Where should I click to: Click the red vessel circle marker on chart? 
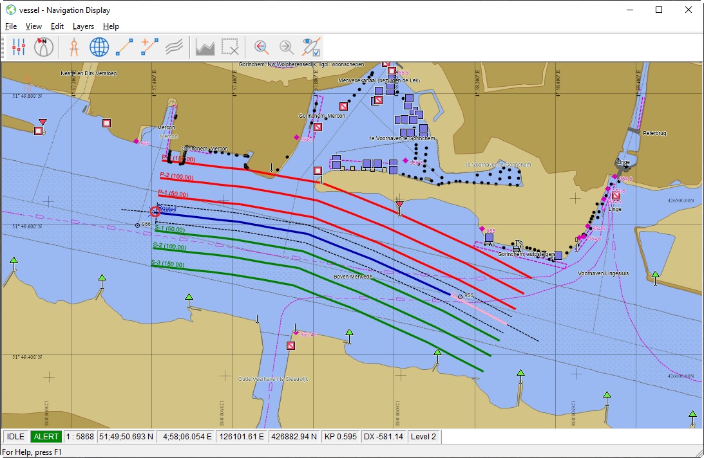(x=155, y=211)
